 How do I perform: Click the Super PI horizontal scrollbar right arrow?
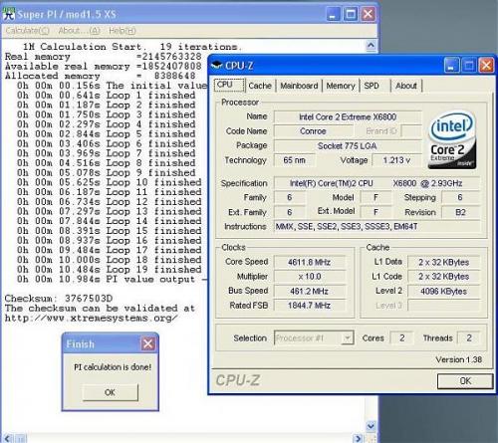358,438
